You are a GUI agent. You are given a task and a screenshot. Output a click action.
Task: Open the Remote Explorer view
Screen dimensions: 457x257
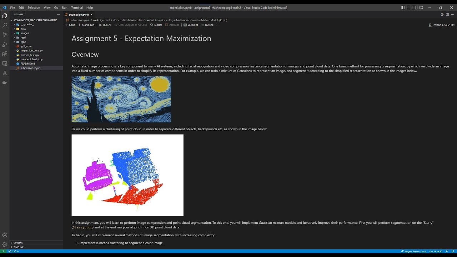5,64
